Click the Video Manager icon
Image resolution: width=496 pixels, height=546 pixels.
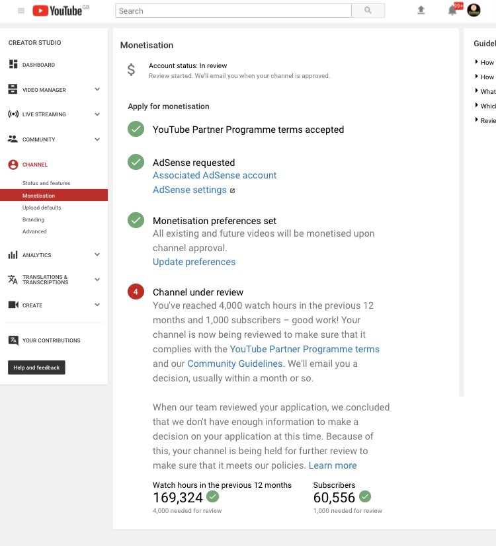(13, 89)
